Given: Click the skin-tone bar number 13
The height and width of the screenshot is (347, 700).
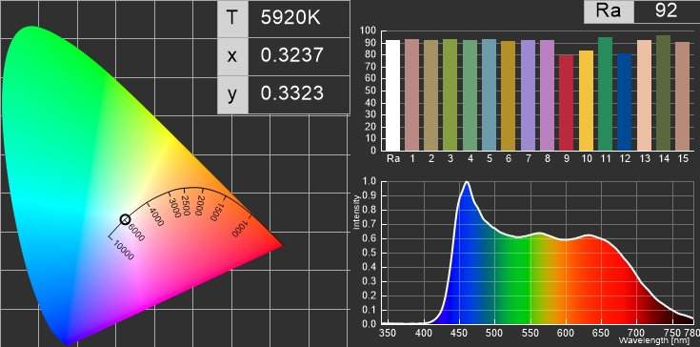Looking at the screenshot, I should (x=644, y=95).
